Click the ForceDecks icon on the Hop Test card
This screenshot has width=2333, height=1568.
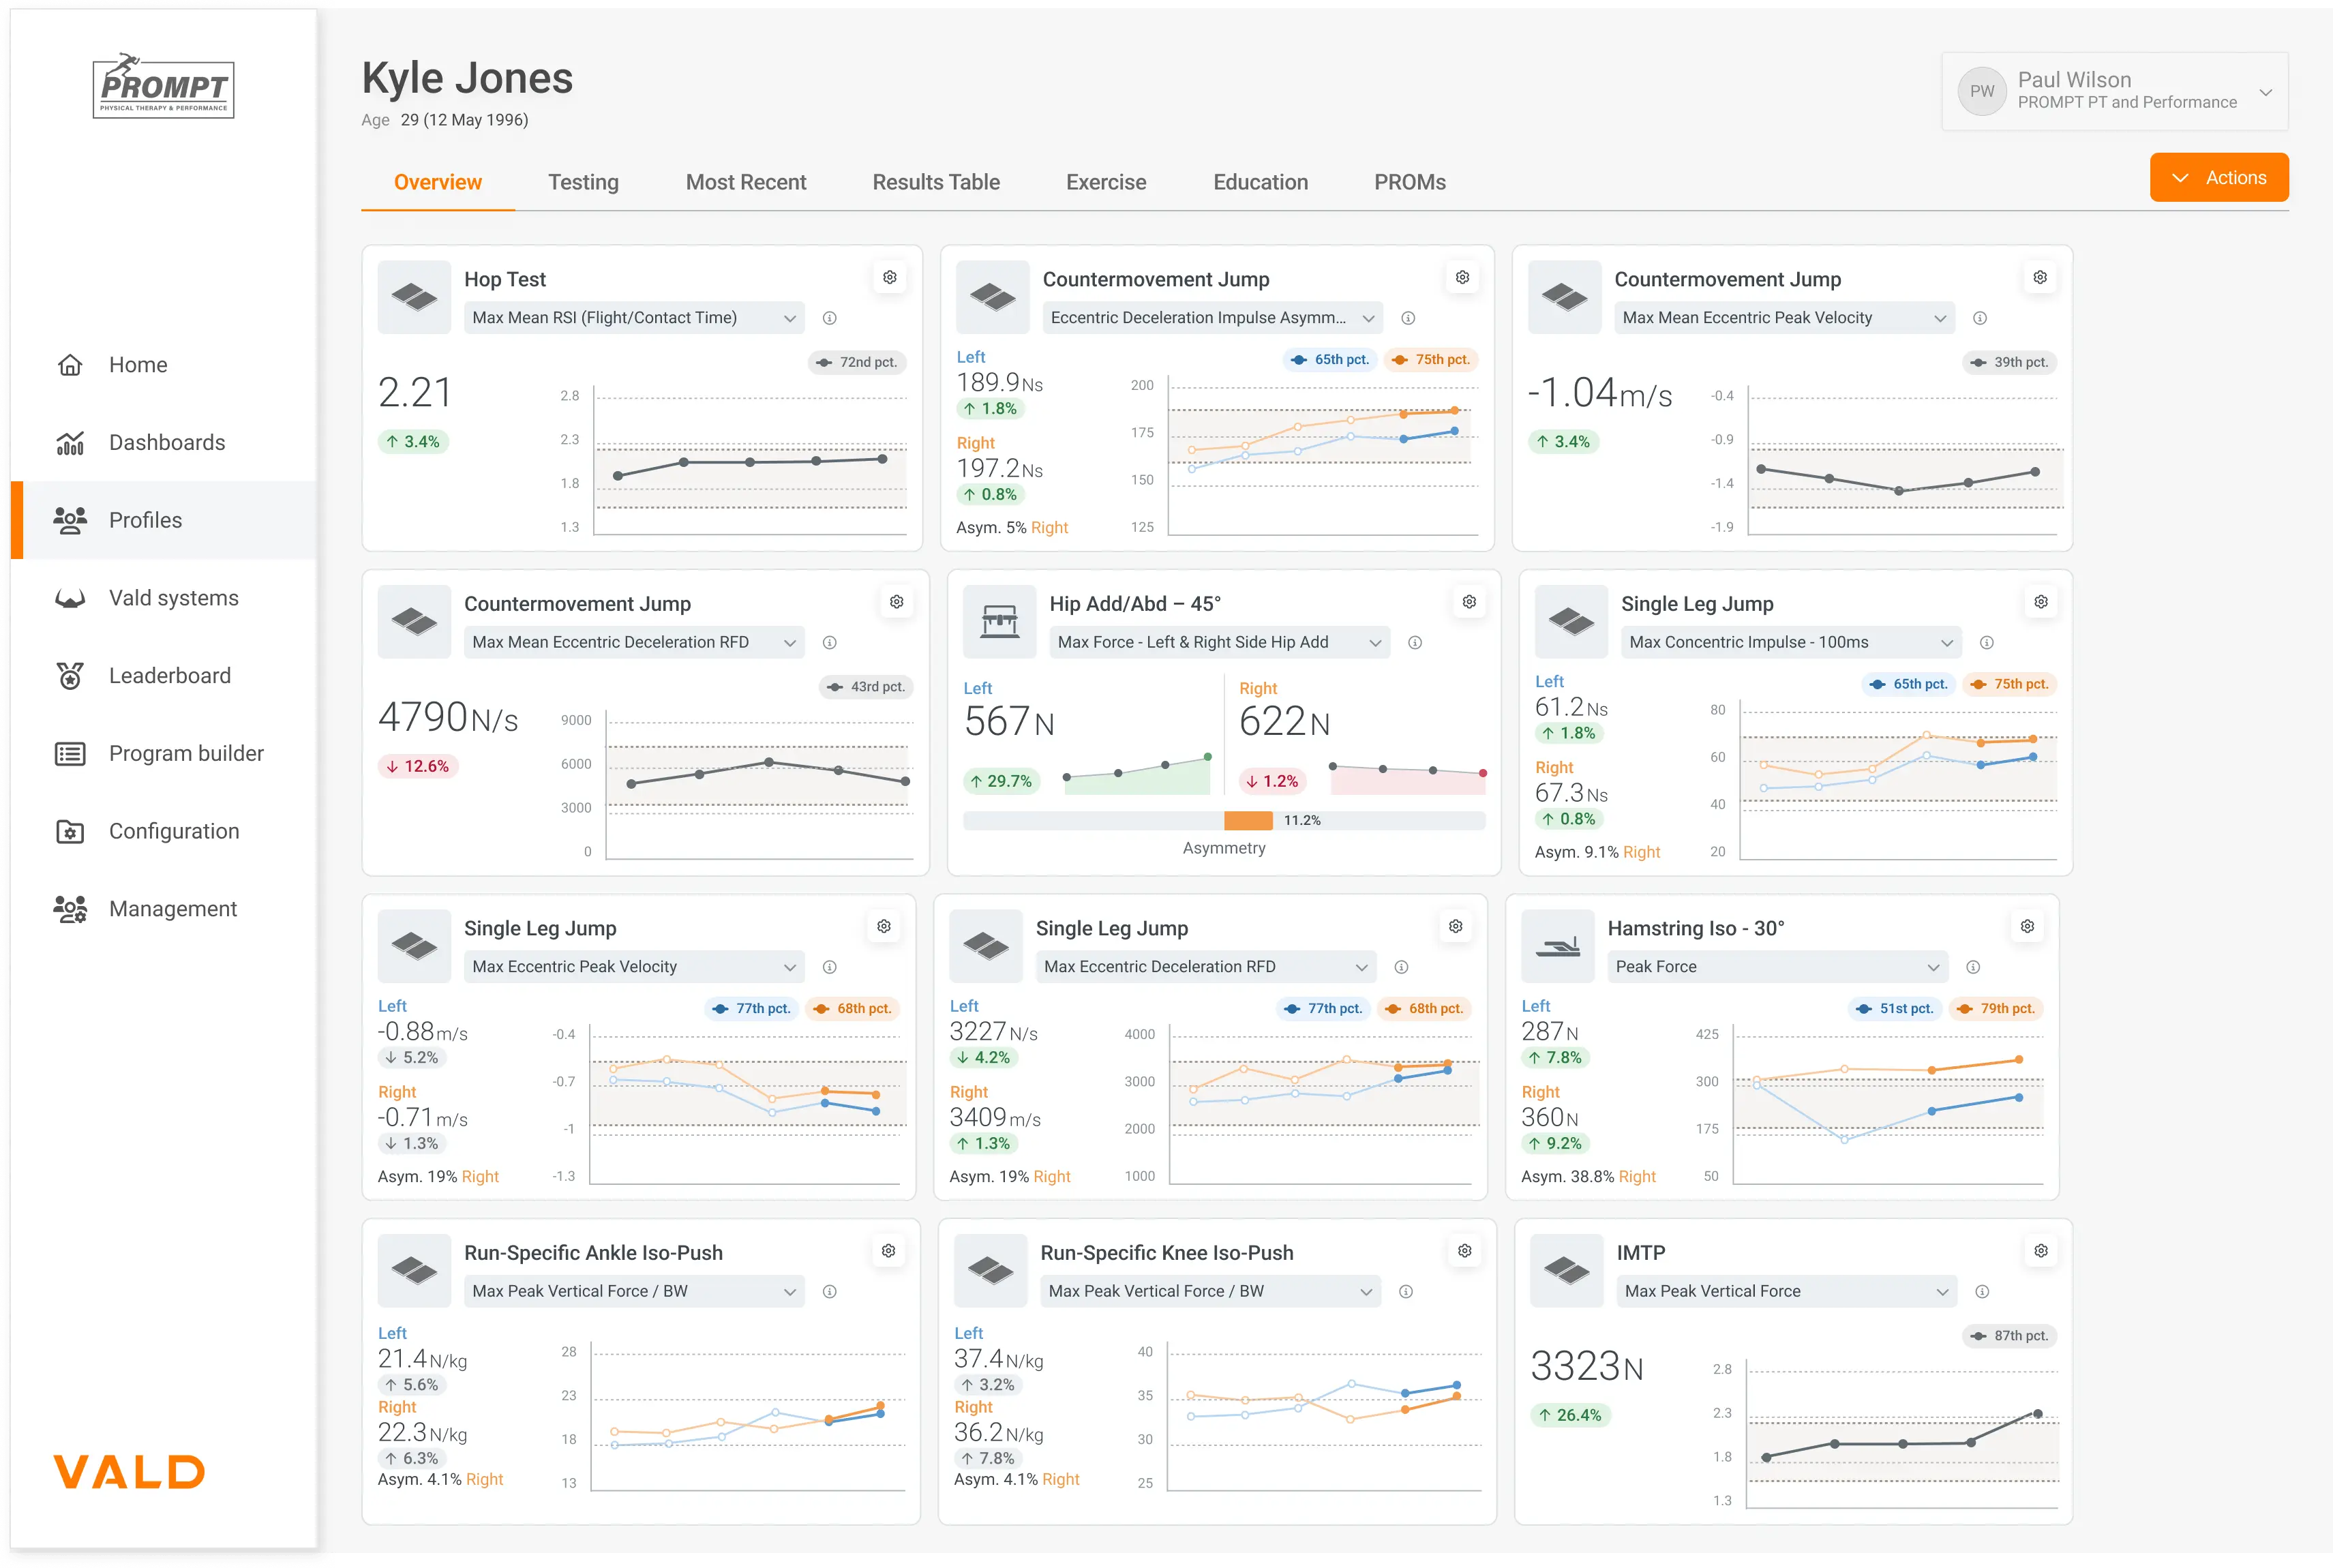coord(413,297)
